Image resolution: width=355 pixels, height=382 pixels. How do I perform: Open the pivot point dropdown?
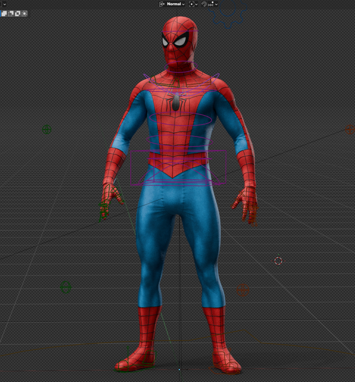193,4
